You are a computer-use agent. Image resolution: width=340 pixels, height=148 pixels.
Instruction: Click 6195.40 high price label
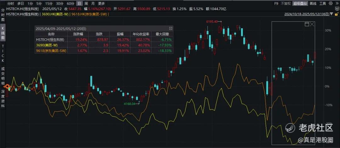[x=212, y=22]
